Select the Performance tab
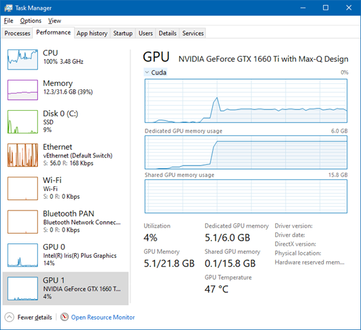The width and height of the screenshot is (361, 330). (54, 32)
